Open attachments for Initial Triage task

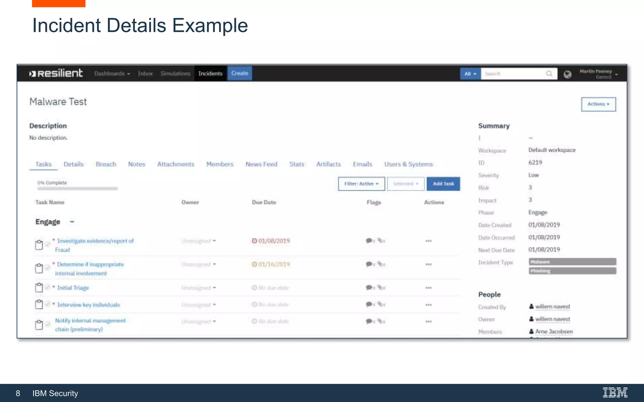[x=381, y=288]
